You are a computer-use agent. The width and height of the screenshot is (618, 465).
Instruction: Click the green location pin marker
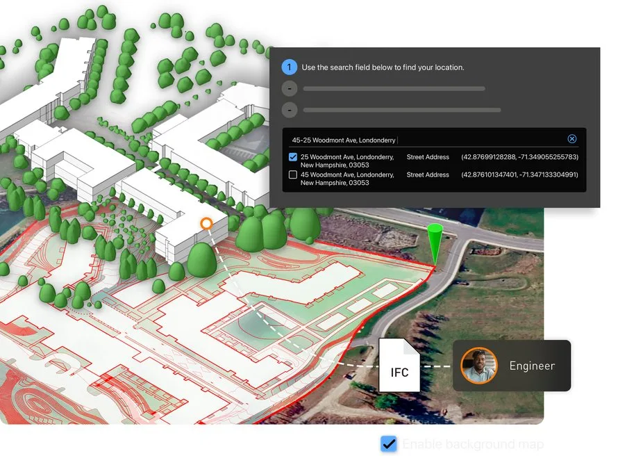[x=435, y=245]
